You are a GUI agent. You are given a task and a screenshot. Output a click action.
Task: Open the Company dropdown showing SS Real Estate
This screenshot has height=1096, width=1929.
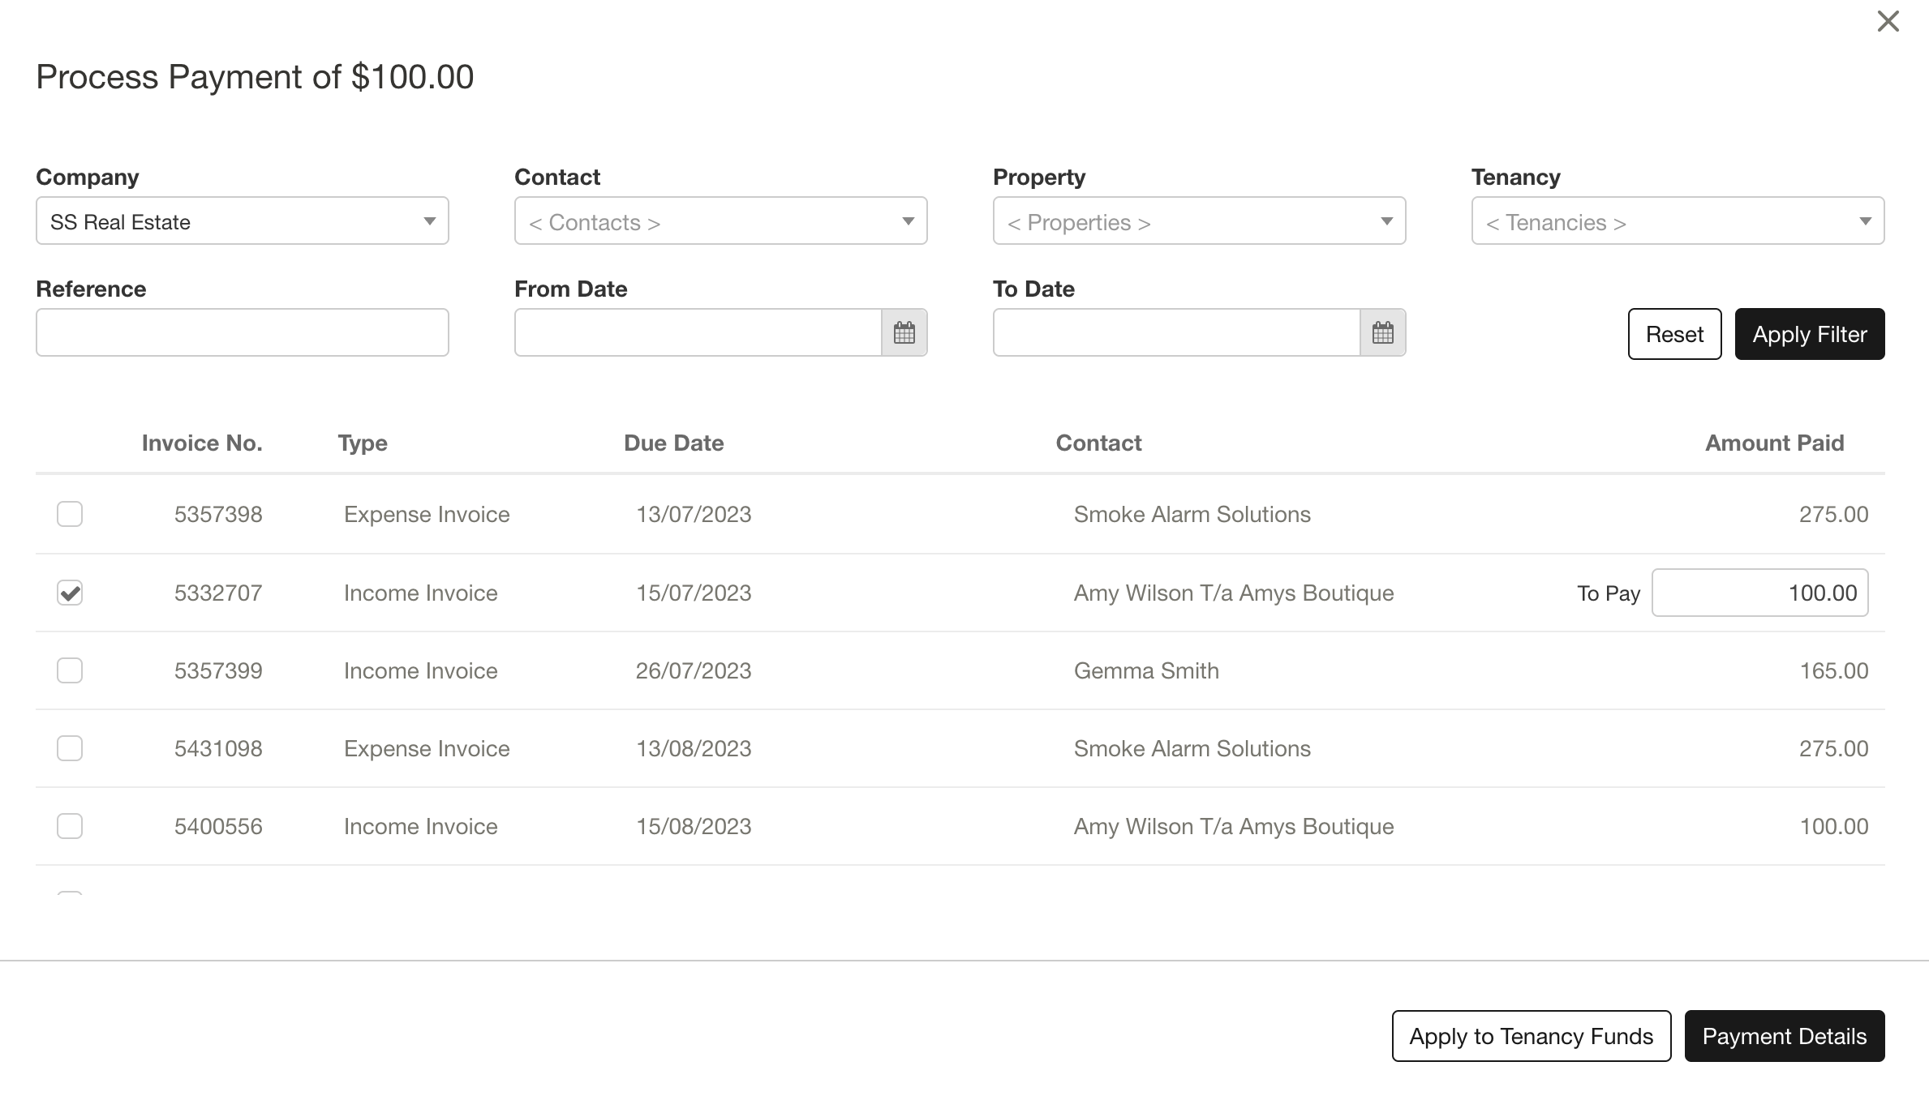point(242,221)
